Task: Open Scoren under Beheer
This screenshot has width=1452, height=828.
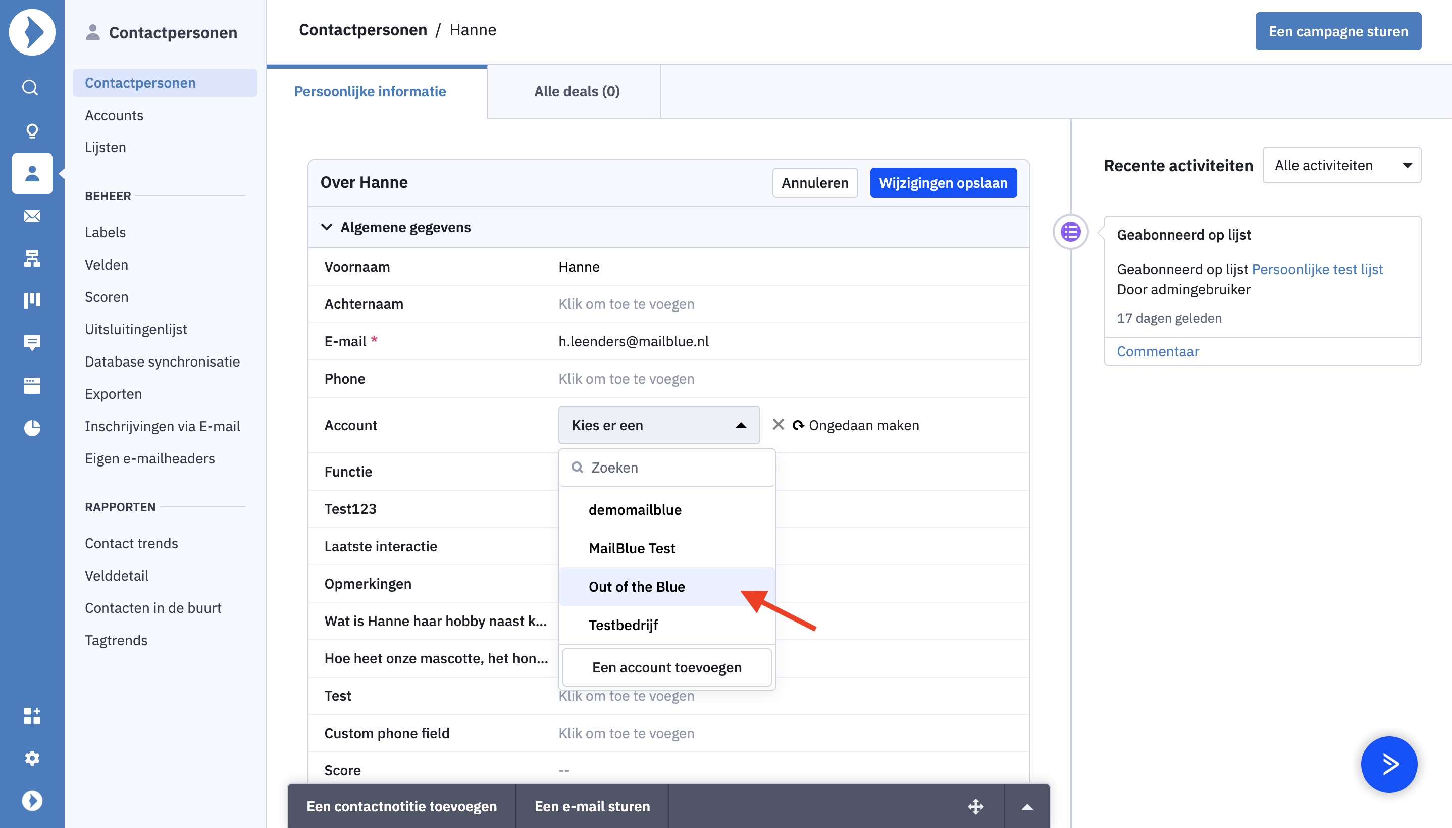Action: (107, 297)
